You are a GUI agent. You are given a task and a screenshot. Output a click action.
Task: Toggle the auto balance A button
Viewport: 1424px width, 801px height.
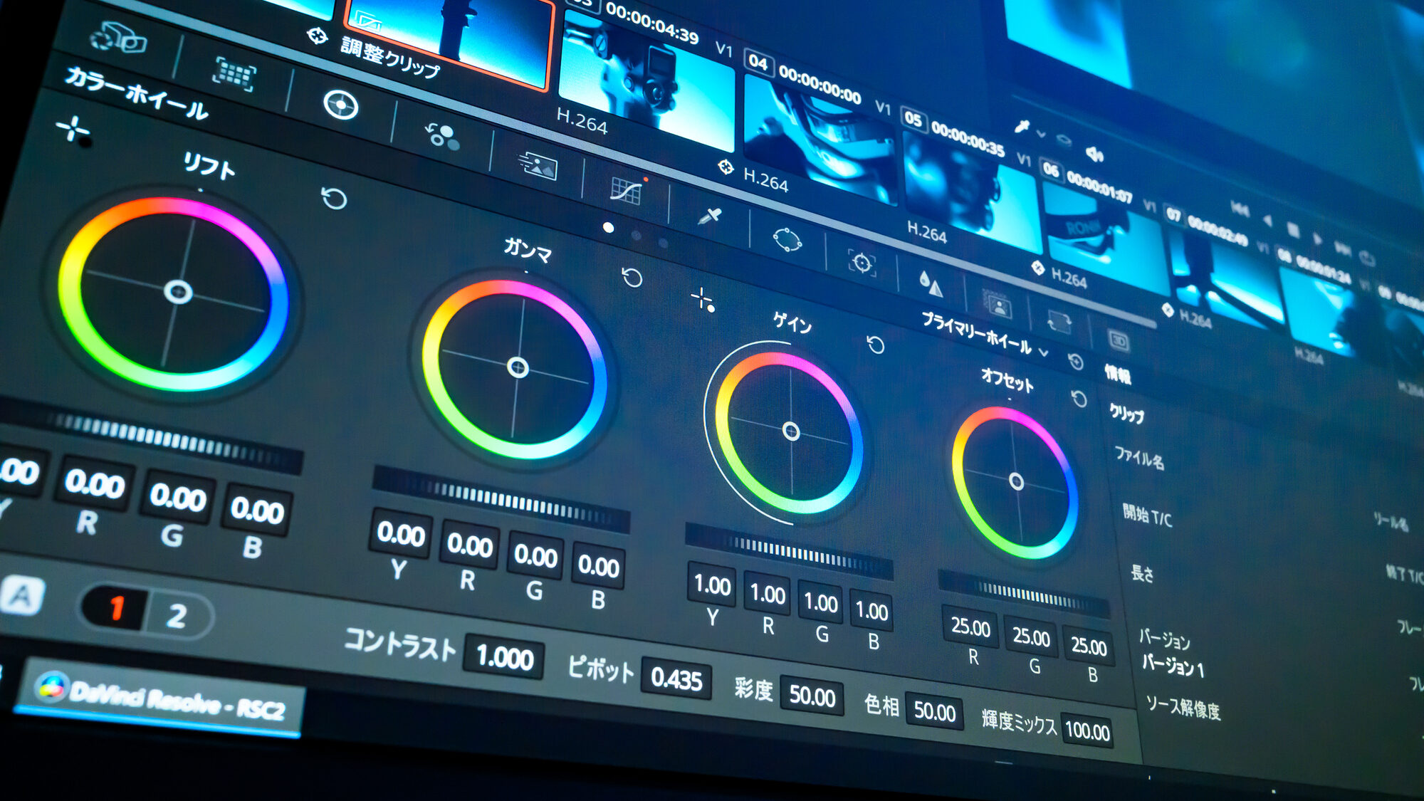22,595
